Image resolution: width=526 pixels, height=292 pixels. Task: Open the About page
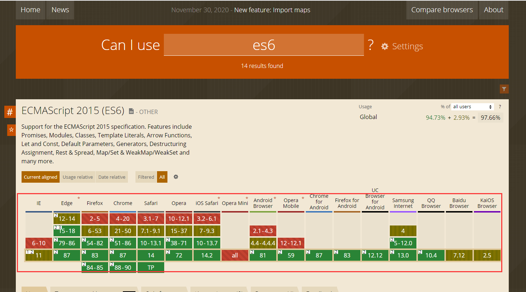coord(494,10)
